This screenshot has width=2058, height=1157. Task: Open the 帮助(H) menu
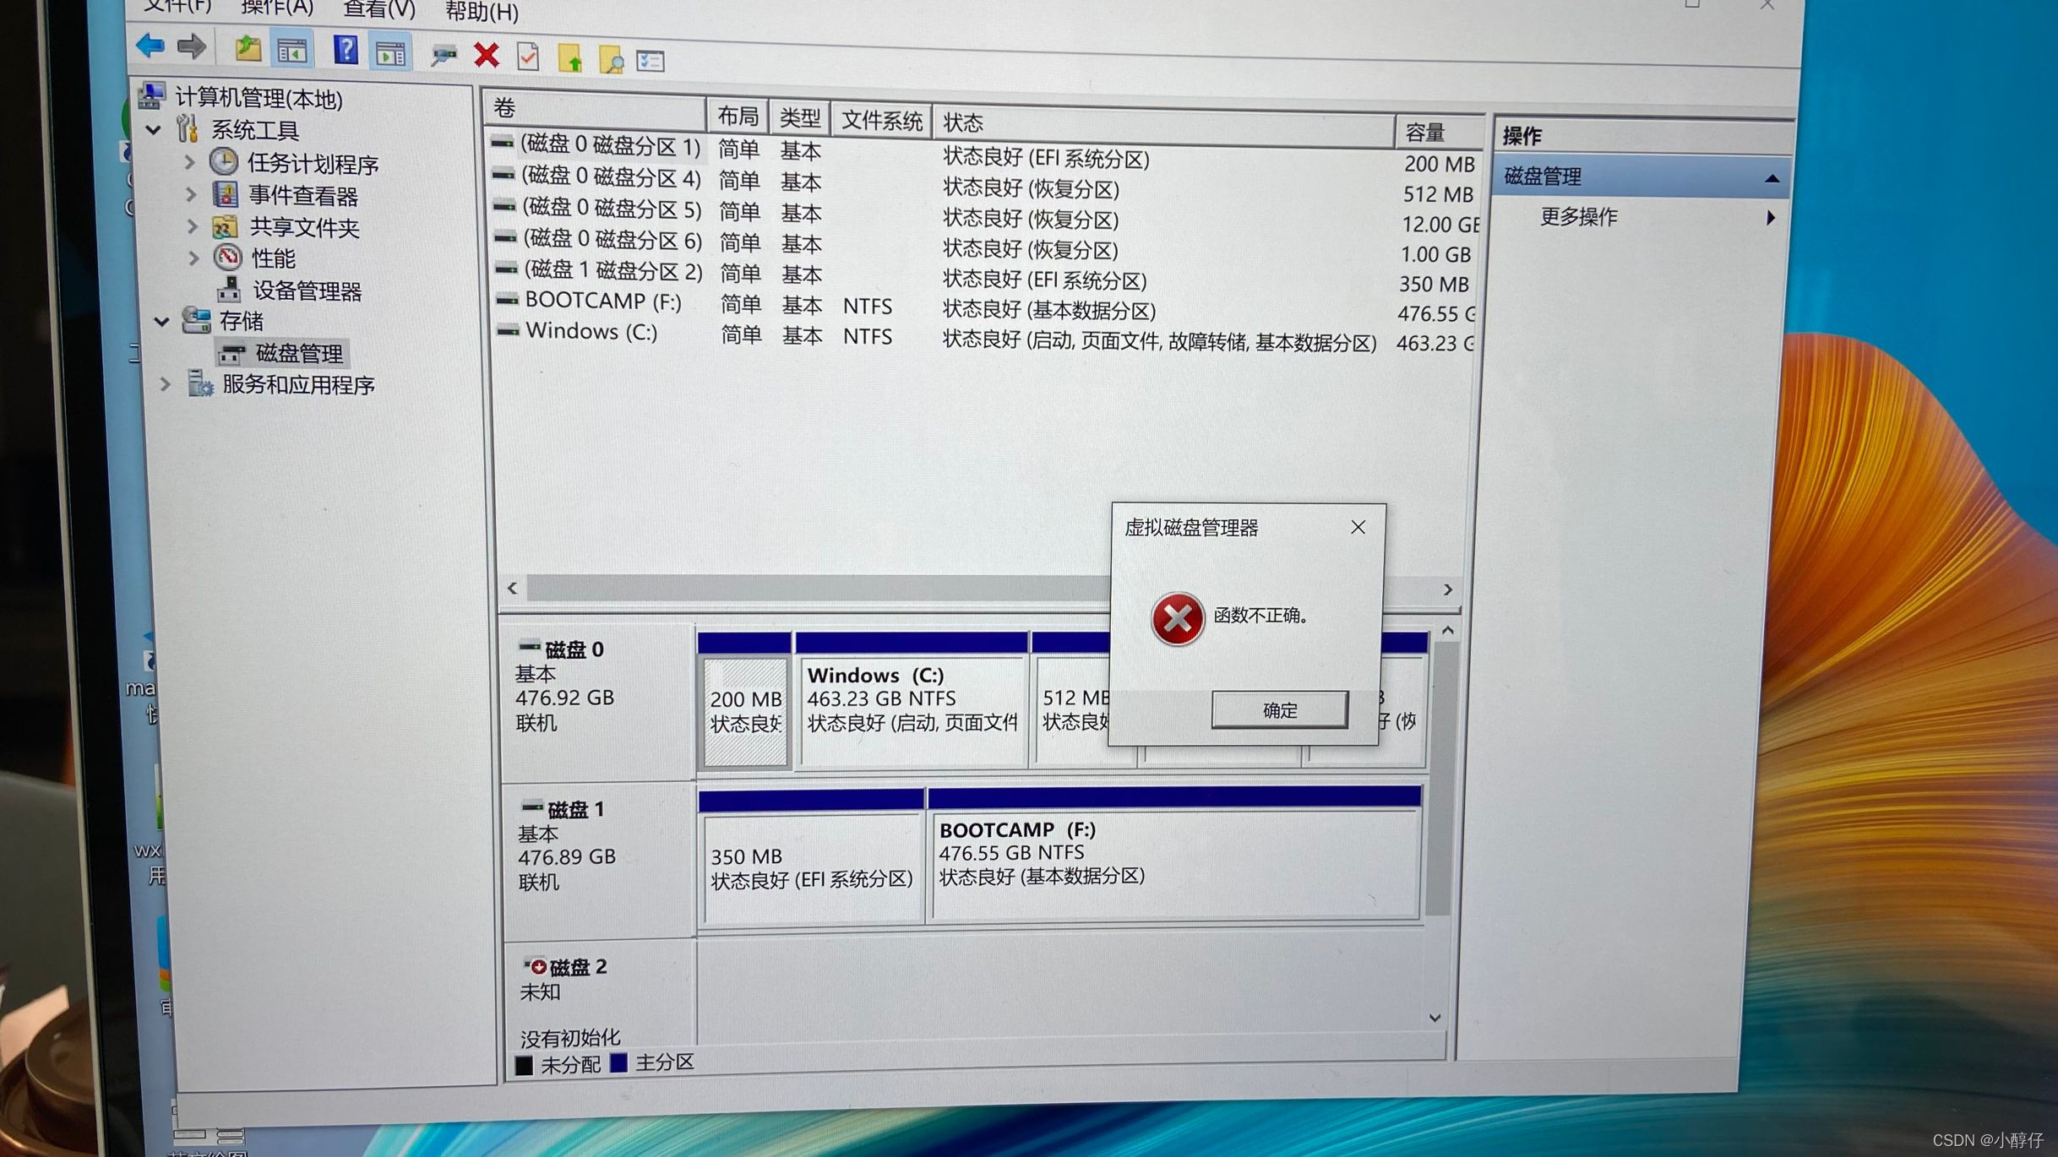click(x=482, y=12)
